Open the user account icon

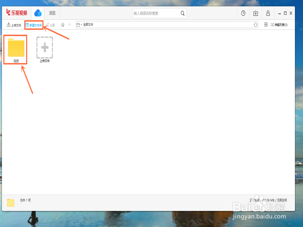268,12
